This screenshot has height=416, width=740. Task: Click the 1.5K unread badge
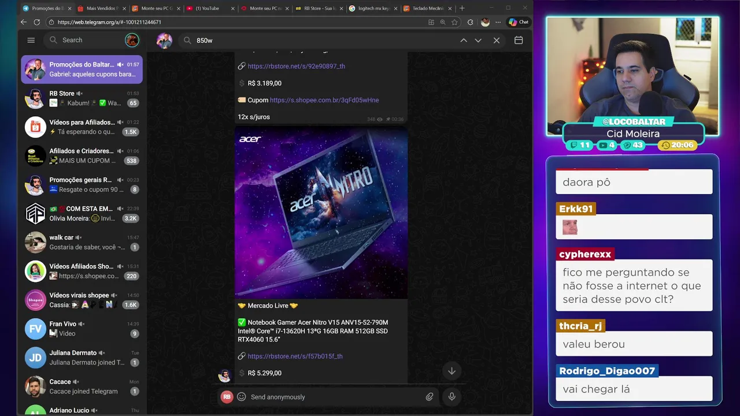130,132
